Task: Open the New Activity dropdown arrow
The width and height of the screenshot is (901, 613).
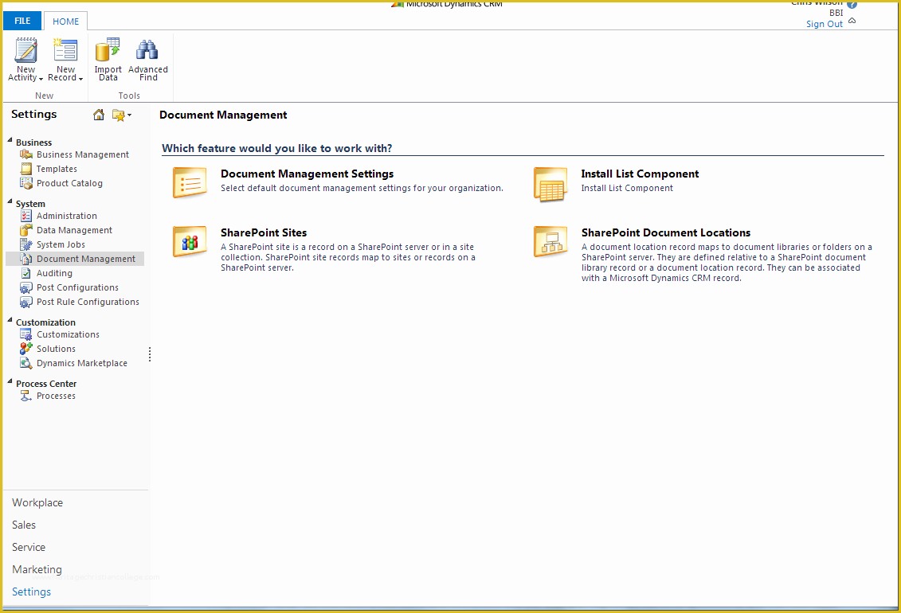Action: coord(41,79)
